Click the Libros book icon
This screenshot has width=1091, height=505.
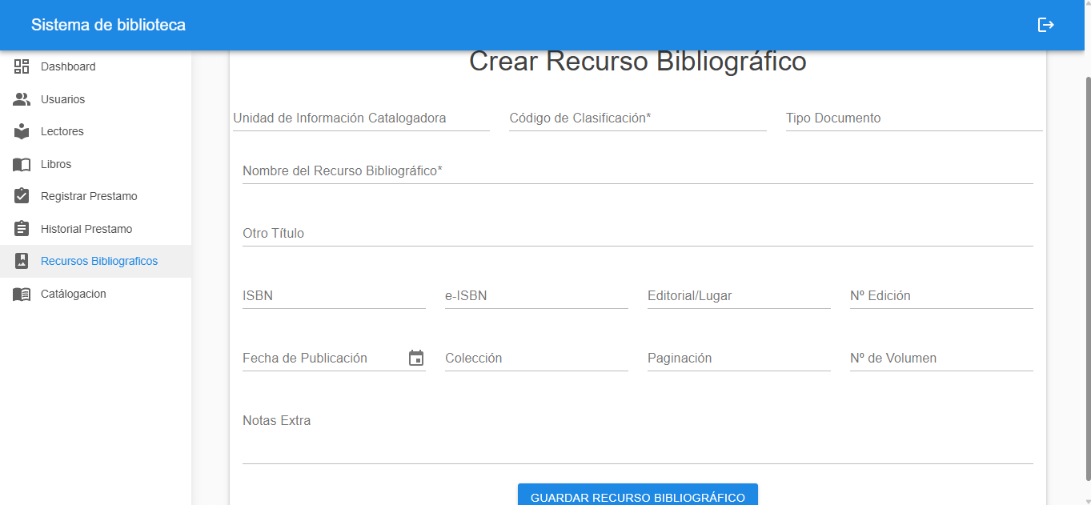[x=22, y=163]
